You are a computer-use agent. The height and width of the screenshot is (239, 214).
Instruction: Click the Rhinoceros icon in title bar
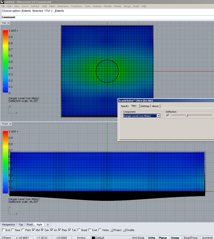(x=2, y=2)
